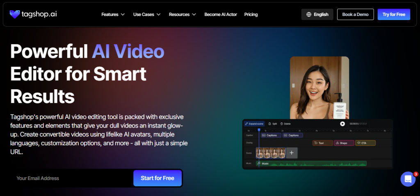420x196 pixels.
Task: Go to the Pricing page
Action: (251, 14)
